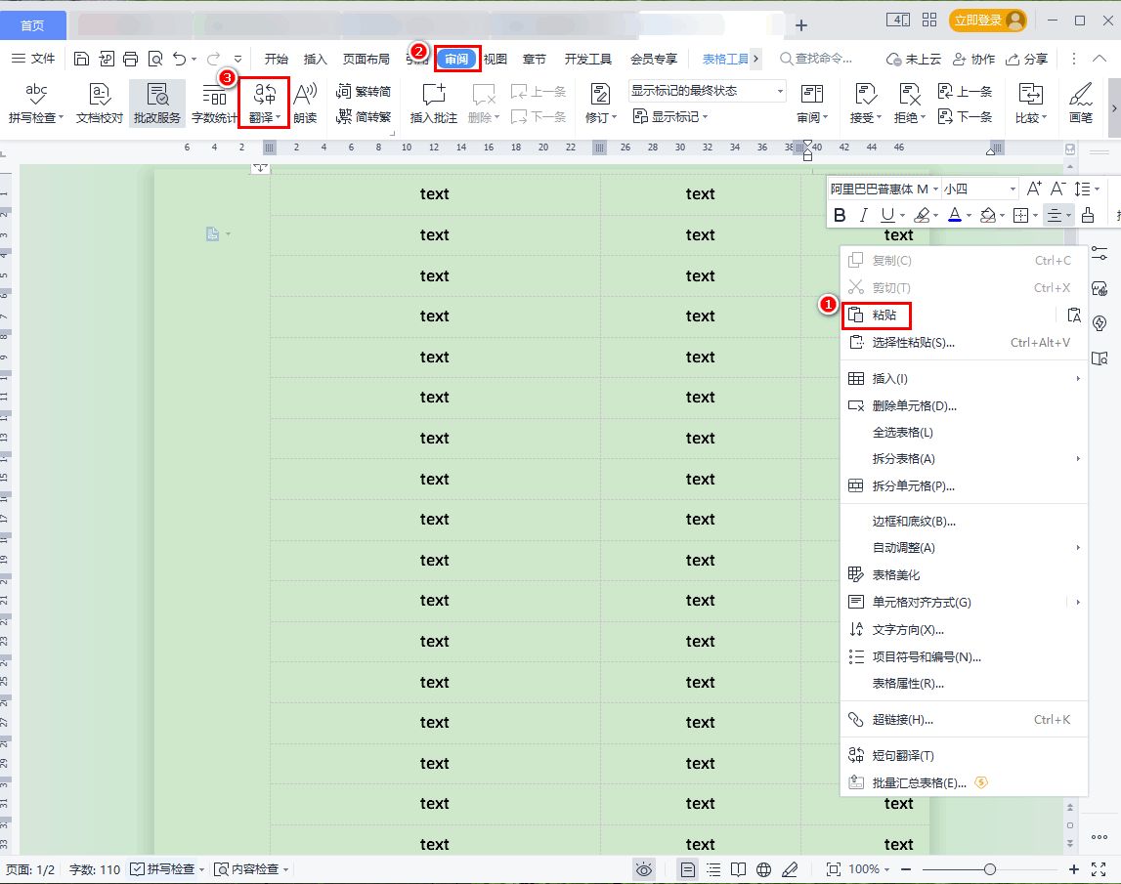Click the word count (字数: 110) in status bar
Viewport: 1121px width, 884px height.
95,869
